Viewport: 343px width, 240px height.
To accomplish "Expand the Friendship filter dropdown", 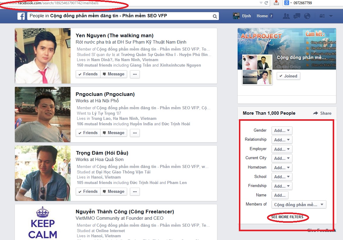I will click(x=282, y=186).
